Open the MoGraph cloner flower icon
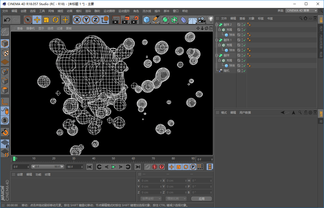This screenshot has width=324, height=208. (x=174, y=20)
